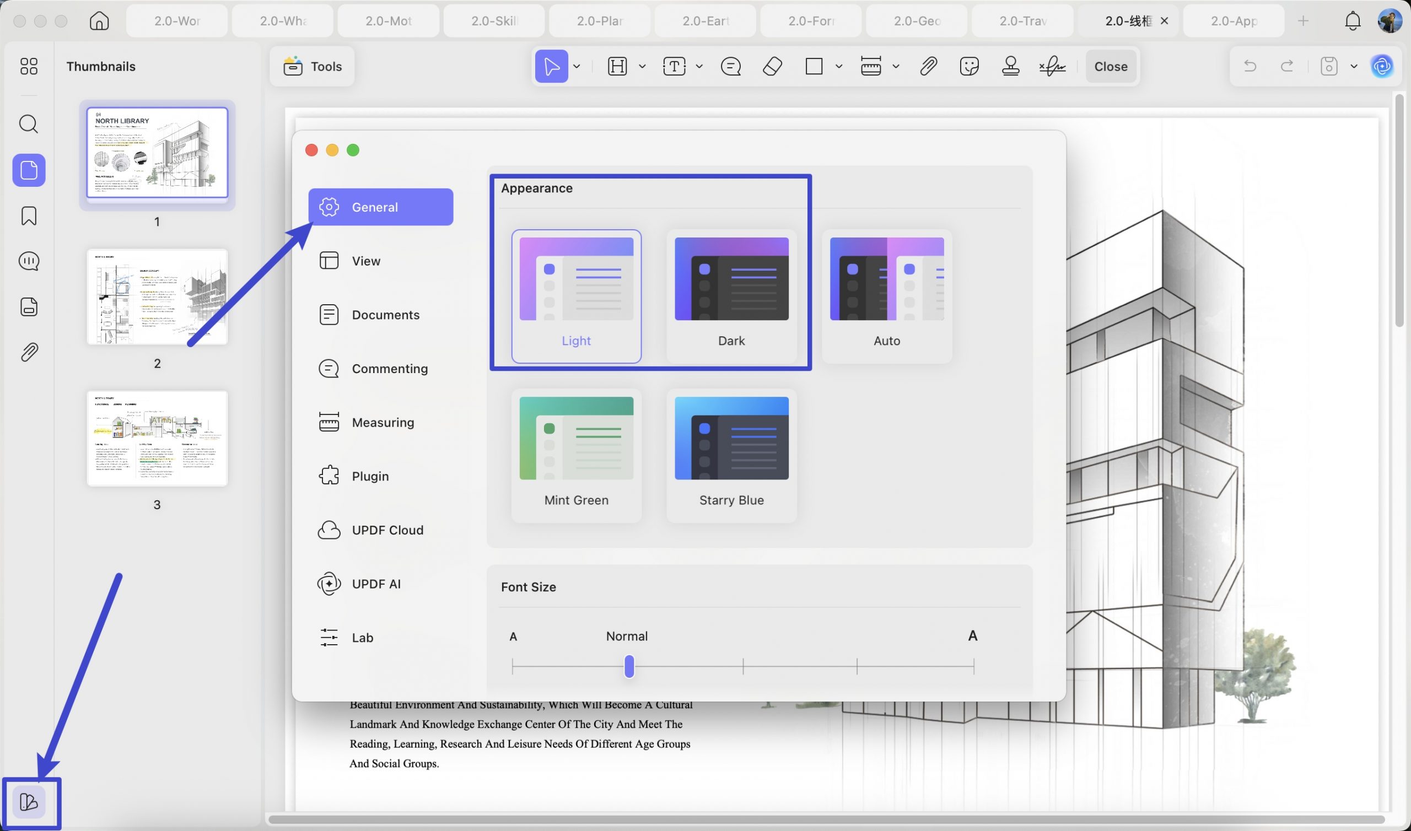The image size is (1411, 831).
Task: Click the horizontal scrollbar at bottom
Action: click(x=826, y=820)
